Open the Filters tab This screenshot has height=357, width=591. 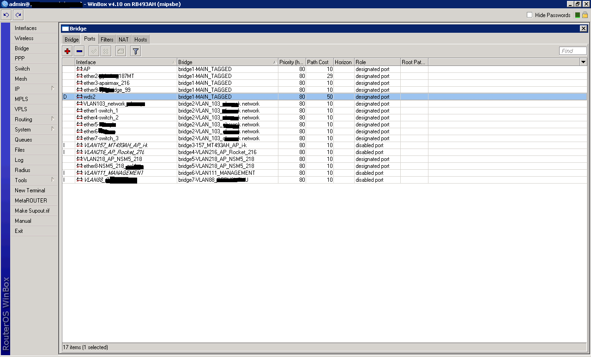107,40
